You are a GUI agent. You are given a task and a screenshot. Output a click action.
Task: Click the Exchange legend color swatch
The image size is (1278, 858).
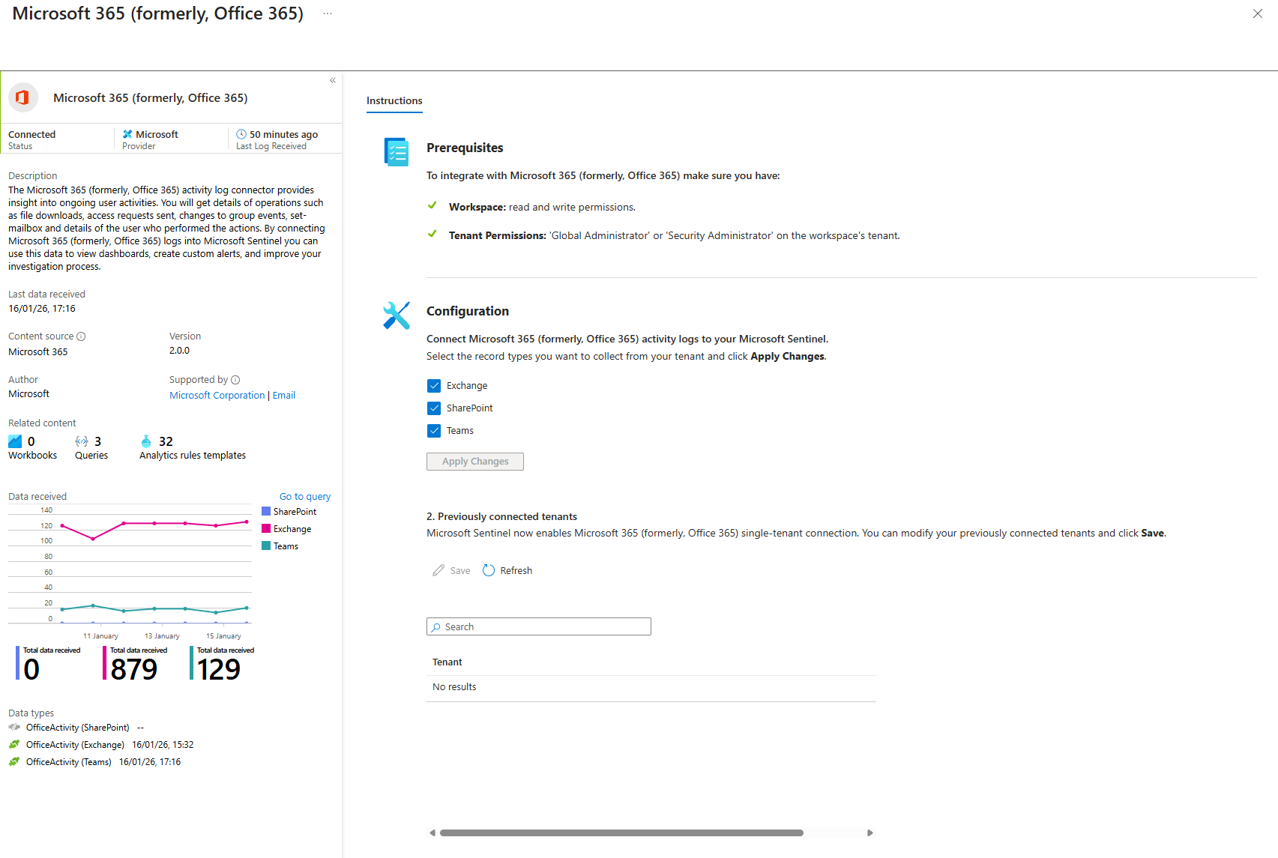[x=266, y=528]
